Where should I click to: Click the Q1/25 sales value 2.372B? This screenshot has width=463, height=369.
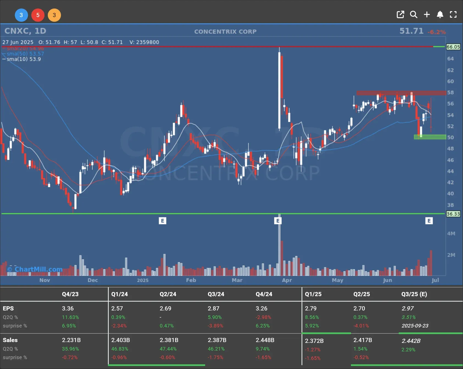coord(314,341)
